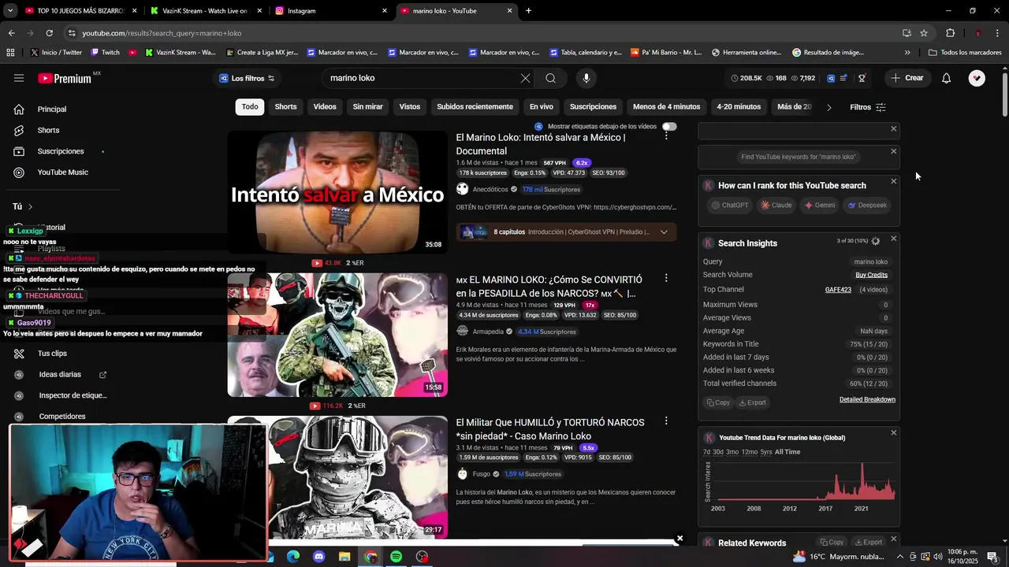This screenshot has width=1009, height=567.
Task: Go to Principal in the sidebar
Action: pos(51,109)
